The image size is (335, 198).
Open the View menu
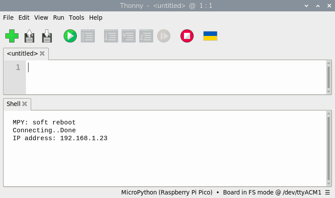(41, 18)
